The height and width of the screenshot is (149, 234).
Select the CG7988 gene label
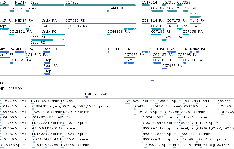(x=169, y=2)
